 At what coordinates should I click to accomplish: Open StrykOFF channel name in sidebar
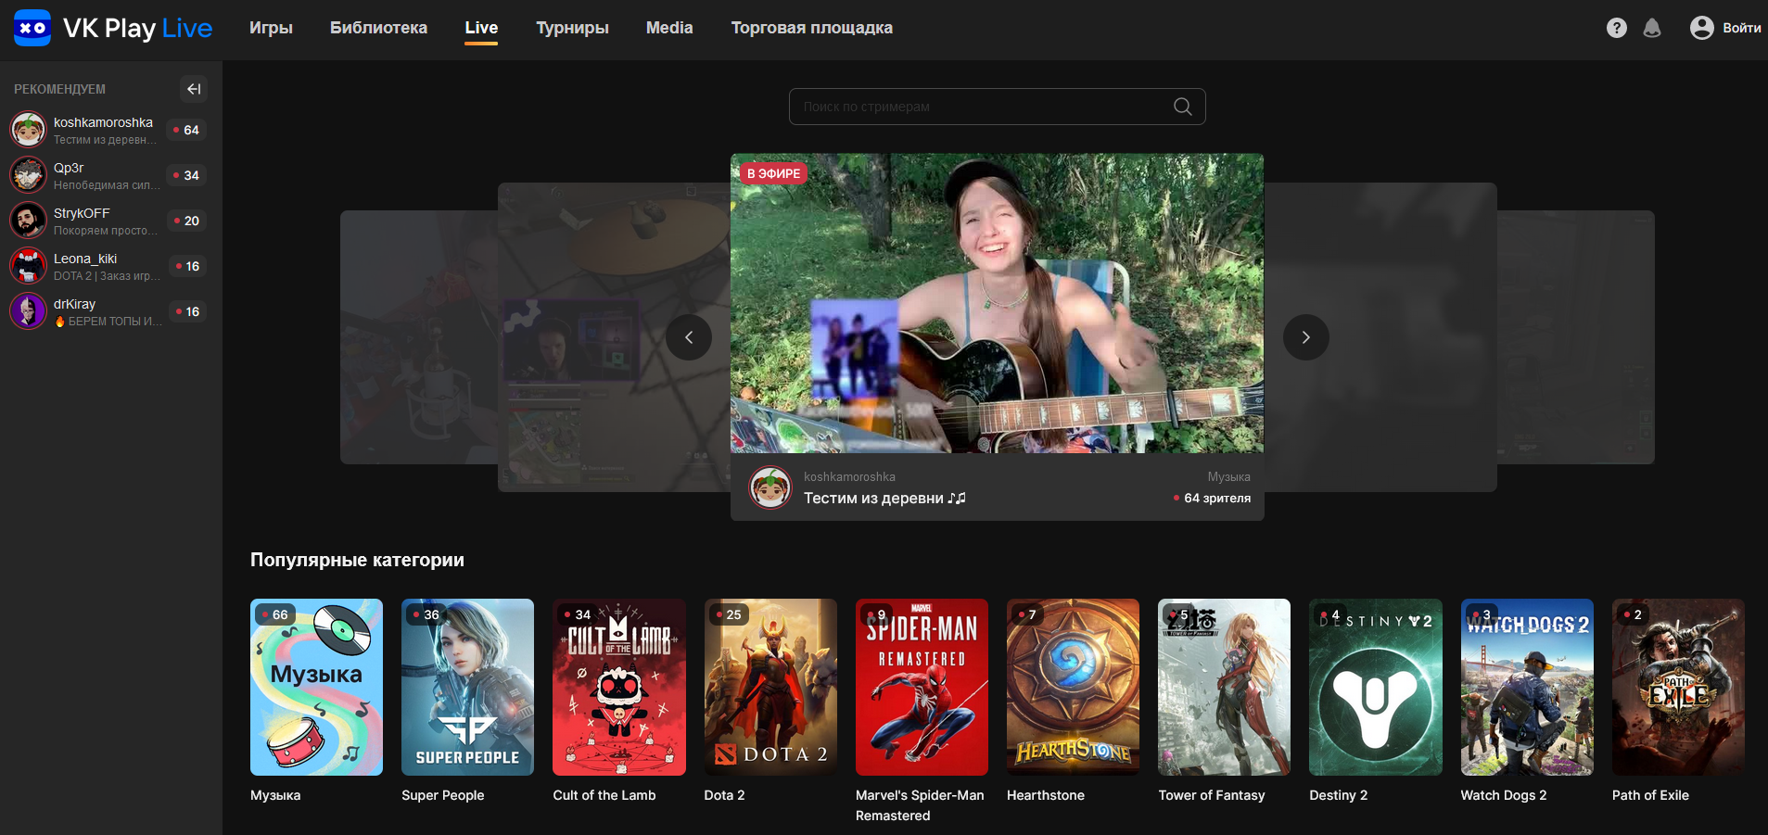(x=82, y=213)
